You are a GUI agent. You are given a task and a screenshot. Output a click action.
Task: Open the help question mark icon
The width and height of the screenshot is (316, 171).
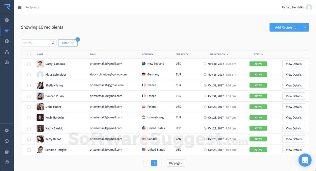[7, 162]
